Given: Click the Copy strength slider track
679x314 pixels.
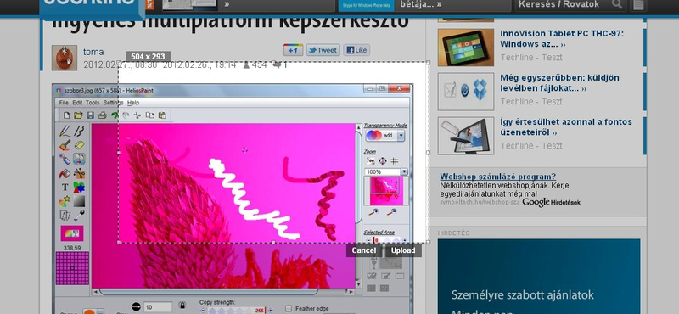Looking at the screenshot, I should 237,311.
